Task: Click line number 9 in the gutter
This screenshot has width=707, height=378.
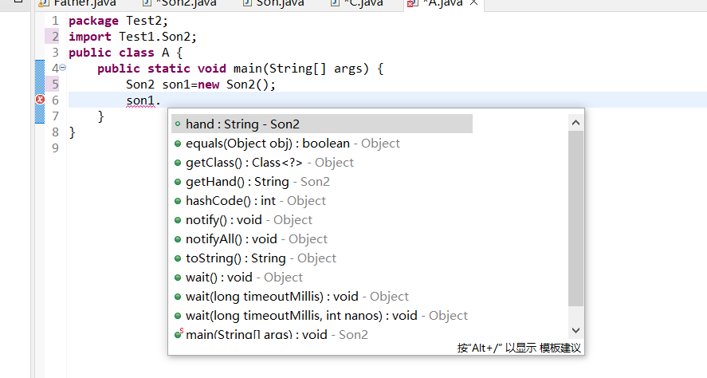Action: (x=55, y=148)
